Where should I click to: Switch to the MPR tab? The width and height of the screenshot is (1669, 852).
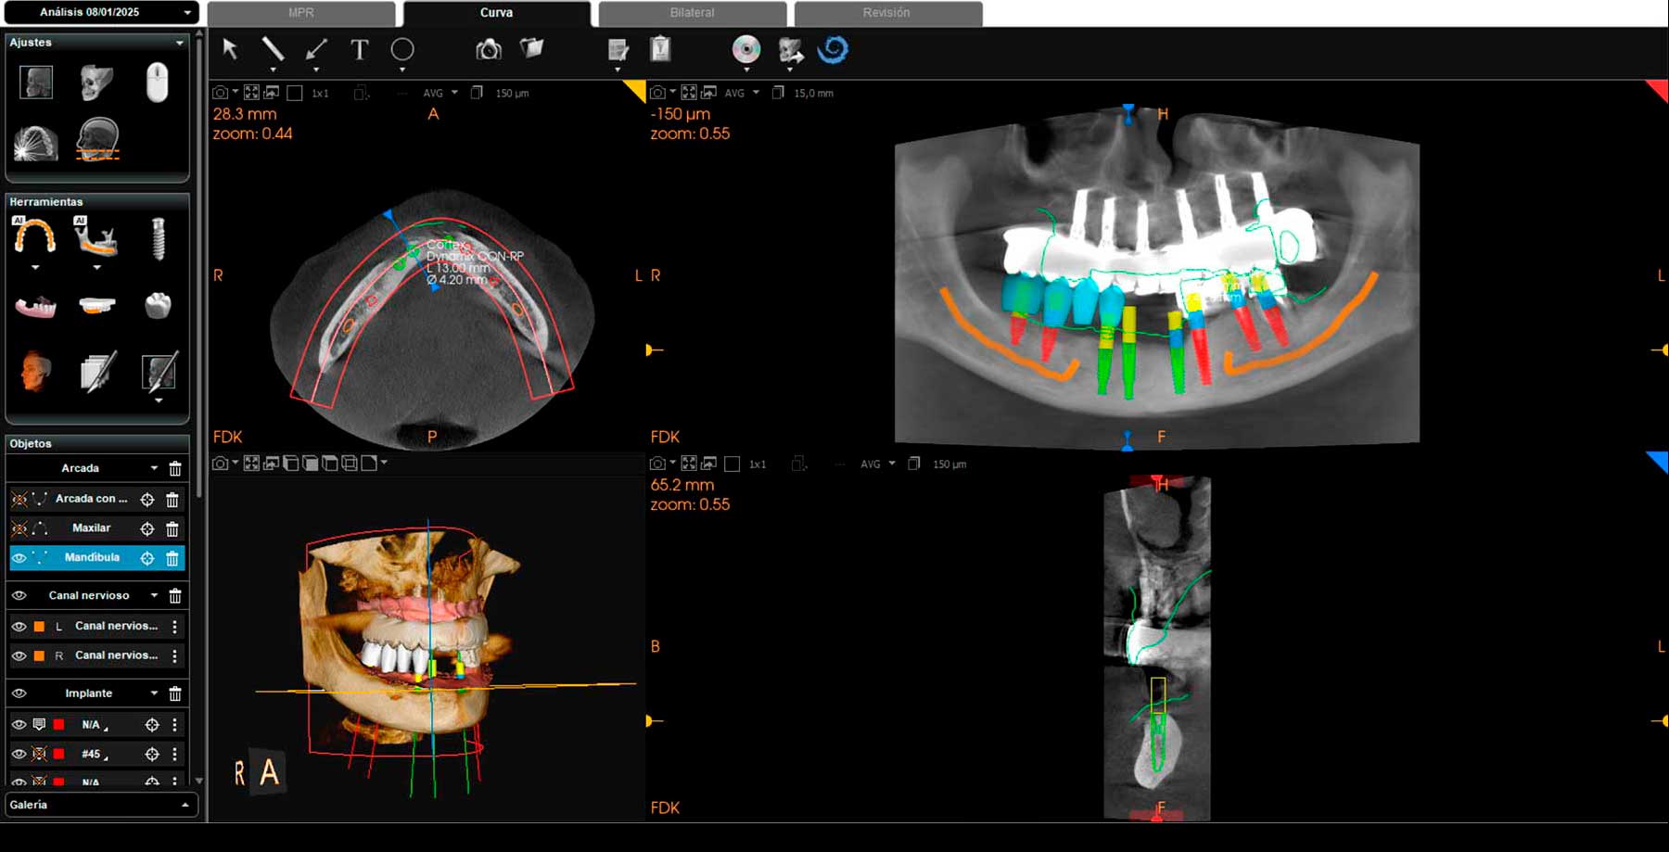point(301,13)
